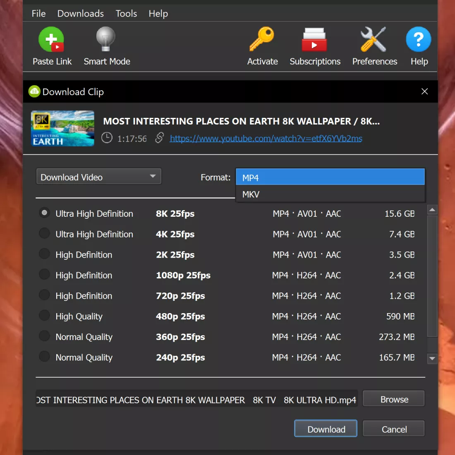This screenshot has height=455, width=455.
Task: Click the output filename field
Action: (196, 400)
